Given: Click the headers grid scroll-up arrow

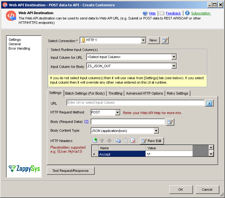Looking at the screenshot, I should click(211, 147).
